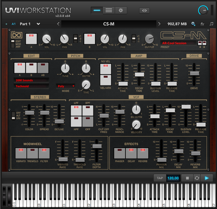Click the UVI logo icon
The height and width of the screenshot is (209, 217).
tap(17, 35)
